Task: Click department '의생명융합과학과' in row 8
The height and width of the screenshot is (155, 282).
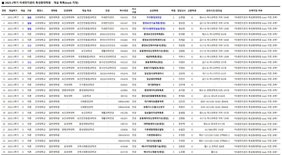Action: coord(86,57)
